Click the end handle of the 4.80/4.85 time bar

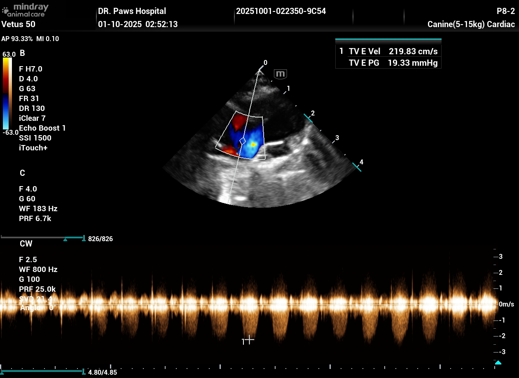[x=84, y=371]
